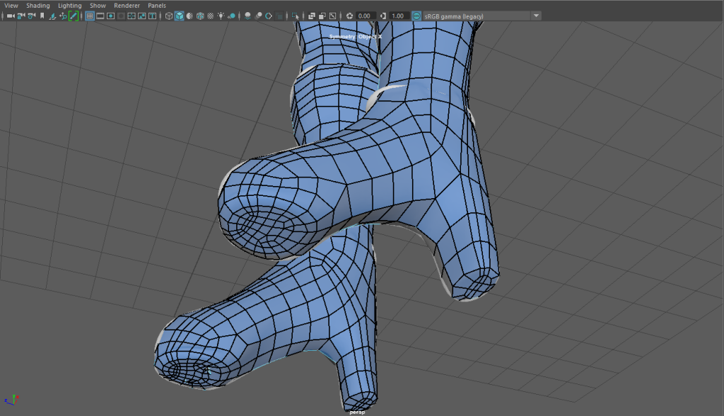Toggle Isolate Select icon

click(294, 16)
